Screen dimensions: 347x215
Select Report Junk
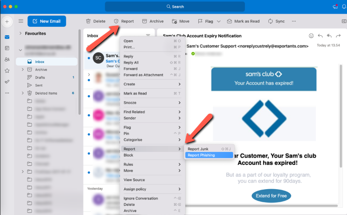[209, 149]
